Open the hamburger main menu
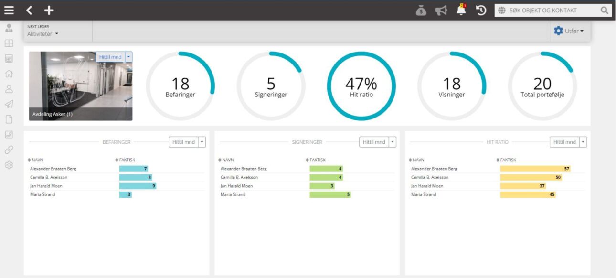This screenshot has width=616, height=278. point(9,10)
